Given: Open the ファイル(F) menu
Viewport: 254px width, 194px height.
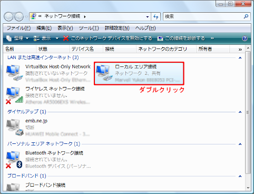Looking at the screenshot, I should pos(18,28).
